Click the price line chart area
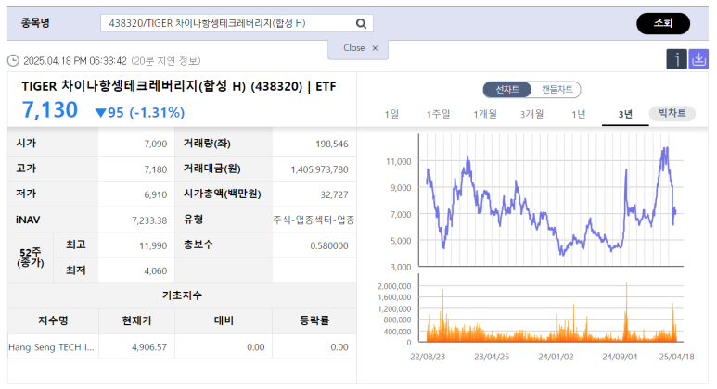Viewport: 717px width, 389px height. [551, 200]
